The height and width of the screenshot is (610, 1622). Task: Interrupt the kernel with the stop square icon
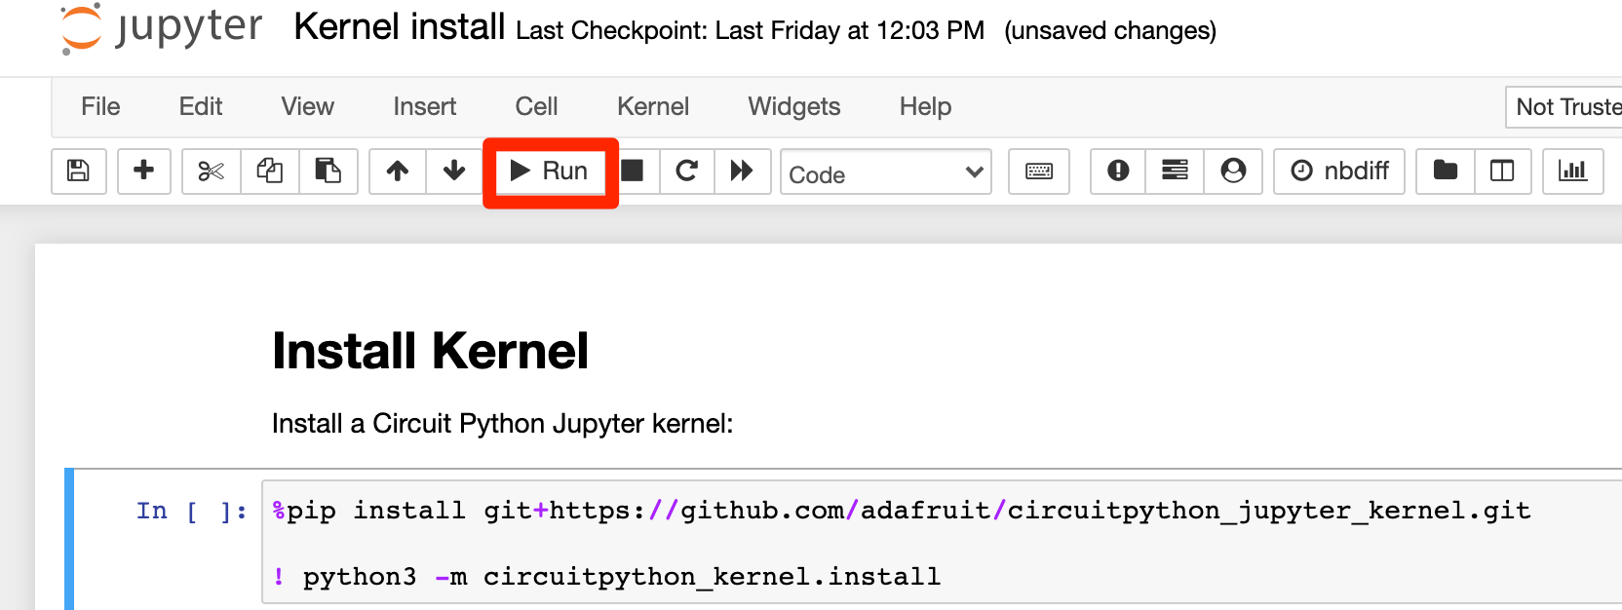pyautogui.click(x=633, y=172)
